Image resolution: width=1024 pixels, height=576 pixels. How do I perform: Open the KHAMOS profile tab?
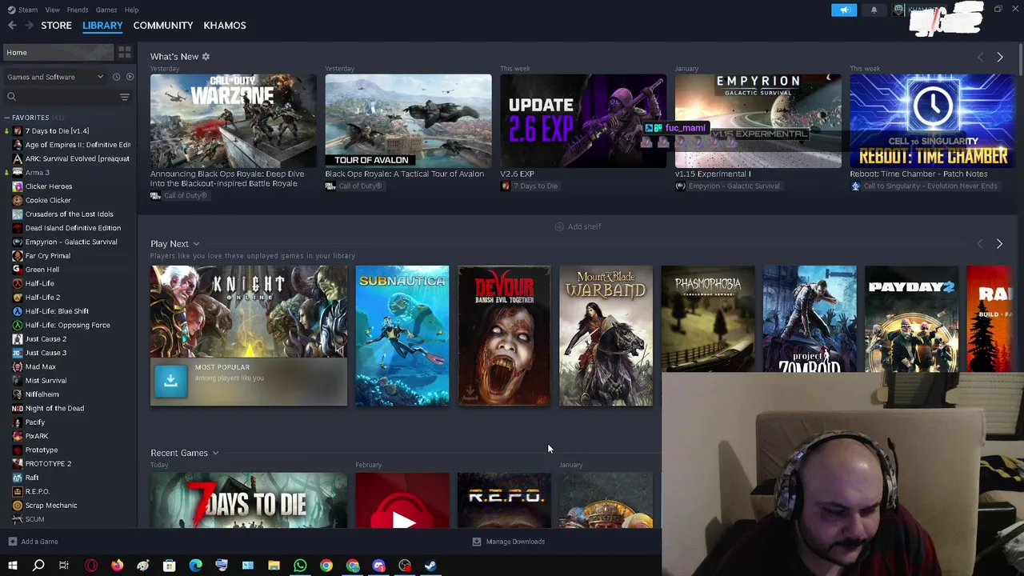[x=225, y=26]
